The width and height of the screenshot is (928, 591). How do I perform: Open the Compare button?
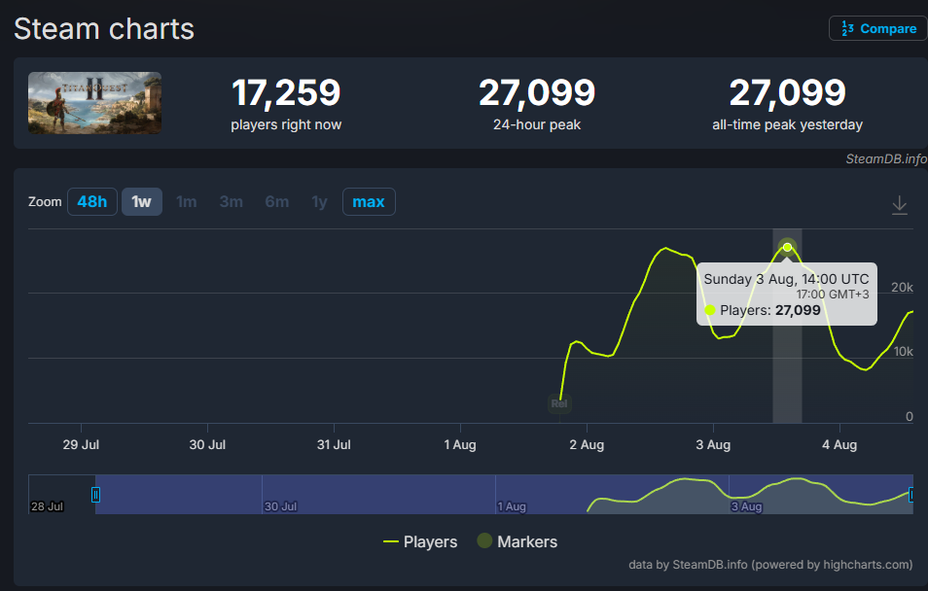tap(878, 28)
